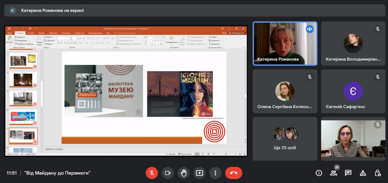
Task: Open the 'Вставка' ribbon tab in PowerPoint
Action: [31, 33]
